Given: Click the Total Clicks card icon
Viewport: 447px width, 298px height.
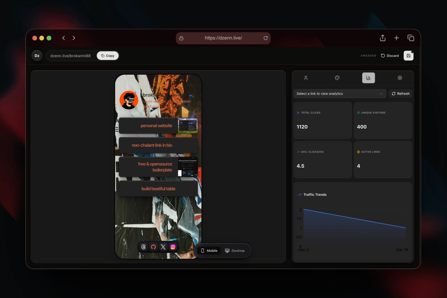Looking at the screenshot, I should click(x=298, y=113).
